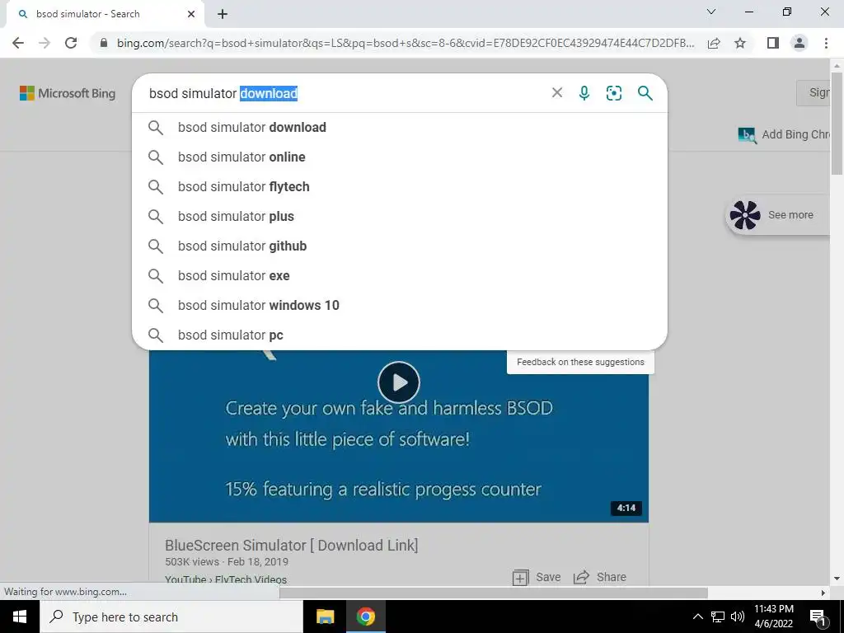Click the 4:14 video duration badge

point(626,508)
